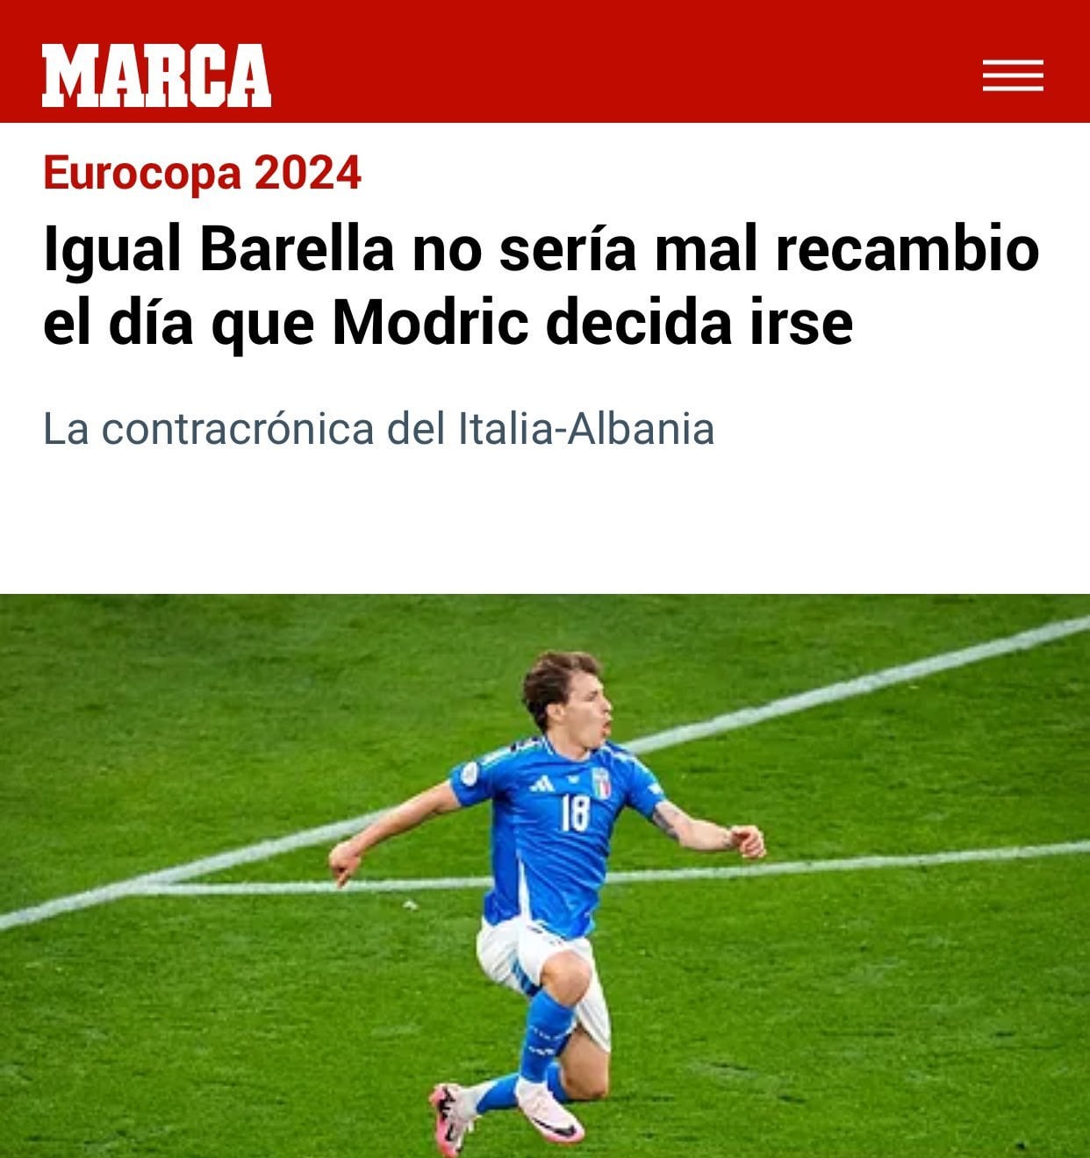Click the Italy crest on the jersey
This screenshot has height=1158, width=1090.
601,783
